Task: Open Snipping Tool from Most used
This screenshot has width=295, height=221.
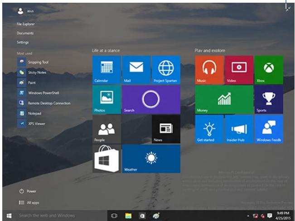Action: click(x=33, y=62)
